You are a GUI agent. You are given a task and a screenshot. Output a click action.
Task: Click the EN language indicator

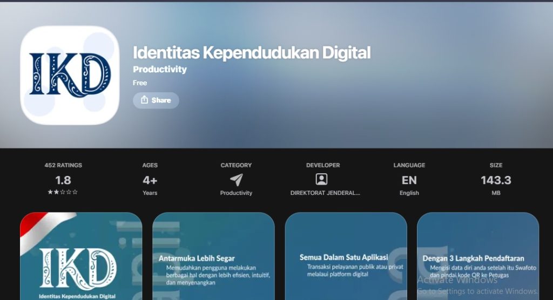click(409, 180)
